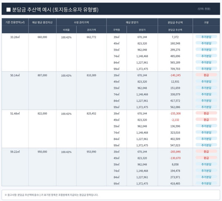Viewport: 222px width, 201px height.
Task: Select the 565,189 contribution amount
Action: tap(175, 63)
